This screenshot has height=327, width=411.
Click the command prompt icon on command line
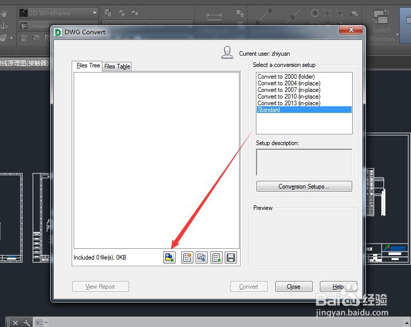39,323
